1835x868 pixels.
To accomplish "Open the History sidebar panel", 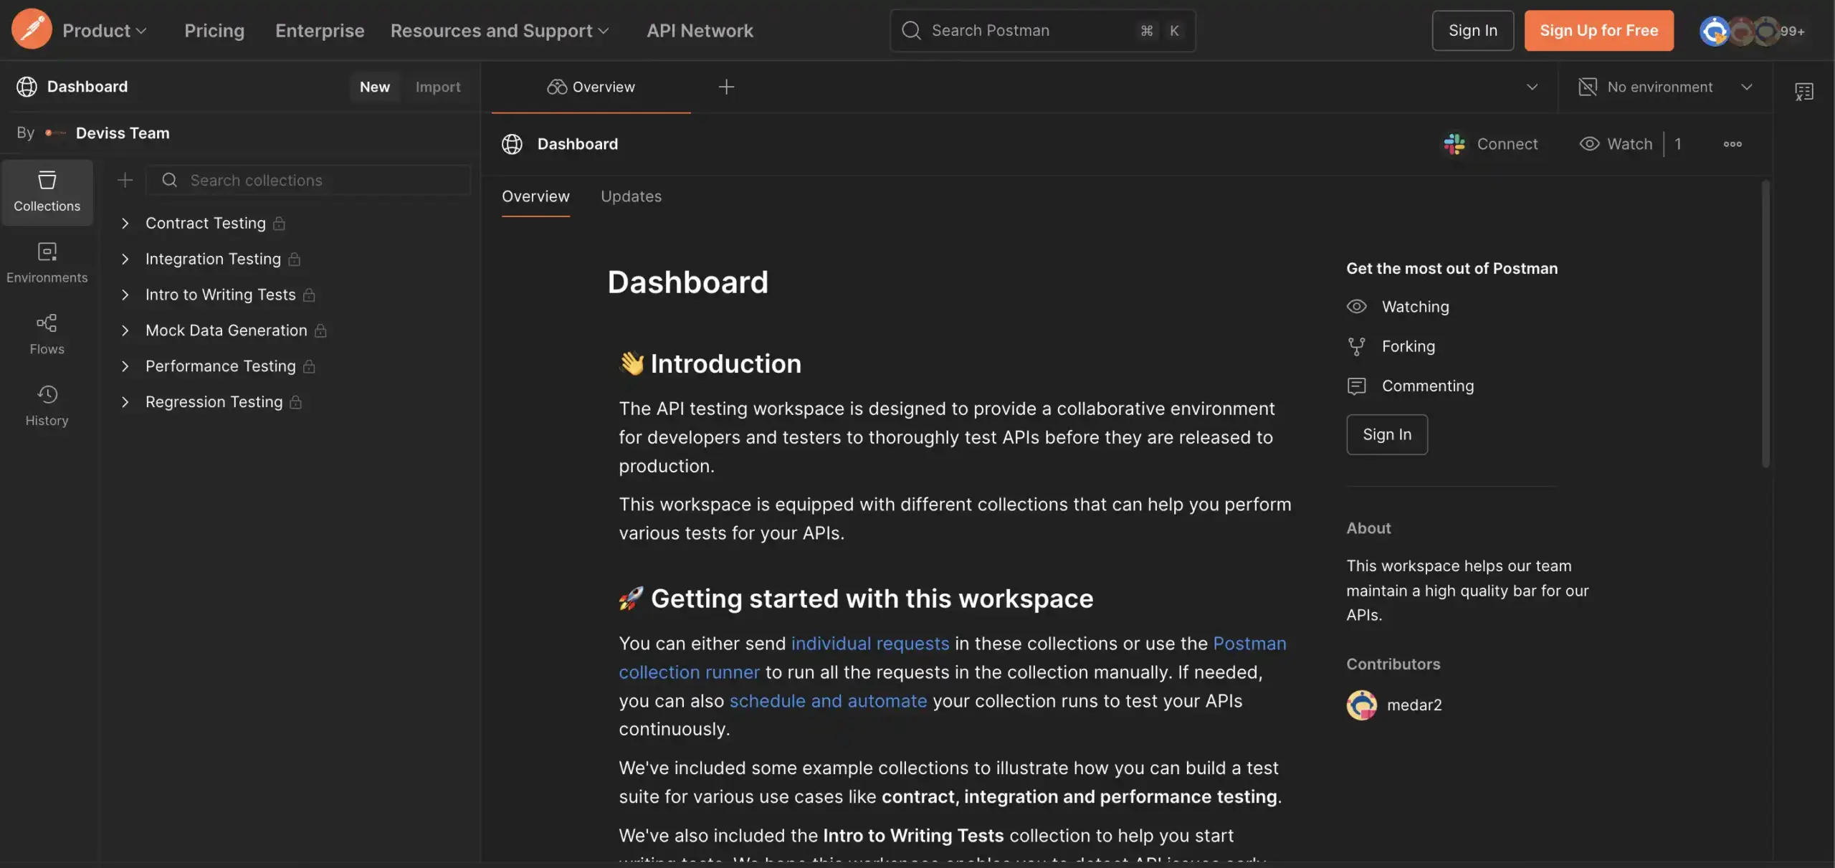I will (x=47, y=406).
